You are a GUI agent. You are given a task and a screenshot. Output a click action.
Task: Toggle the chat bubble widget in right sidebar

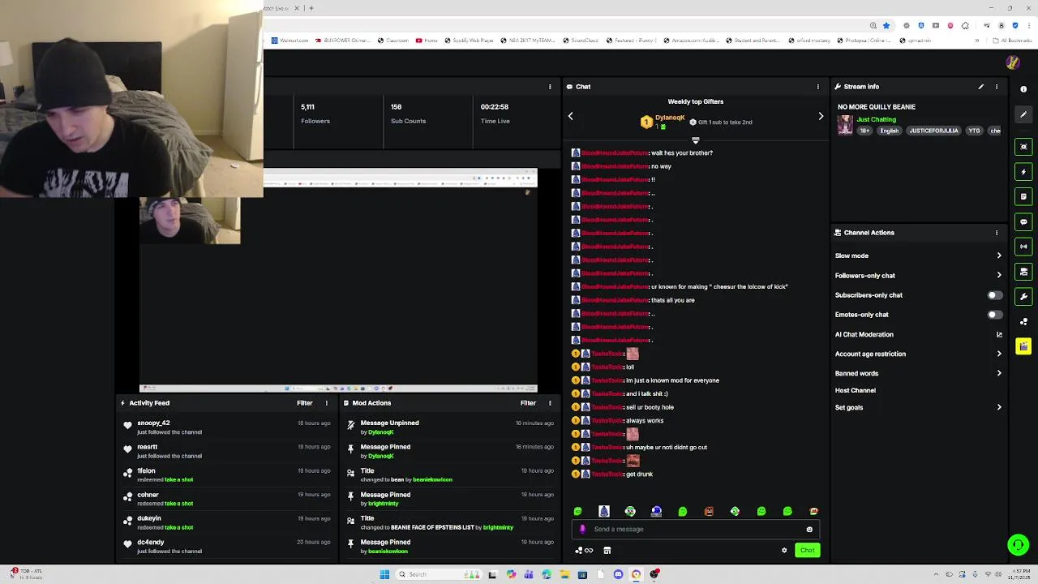(x=1023, y=221)
